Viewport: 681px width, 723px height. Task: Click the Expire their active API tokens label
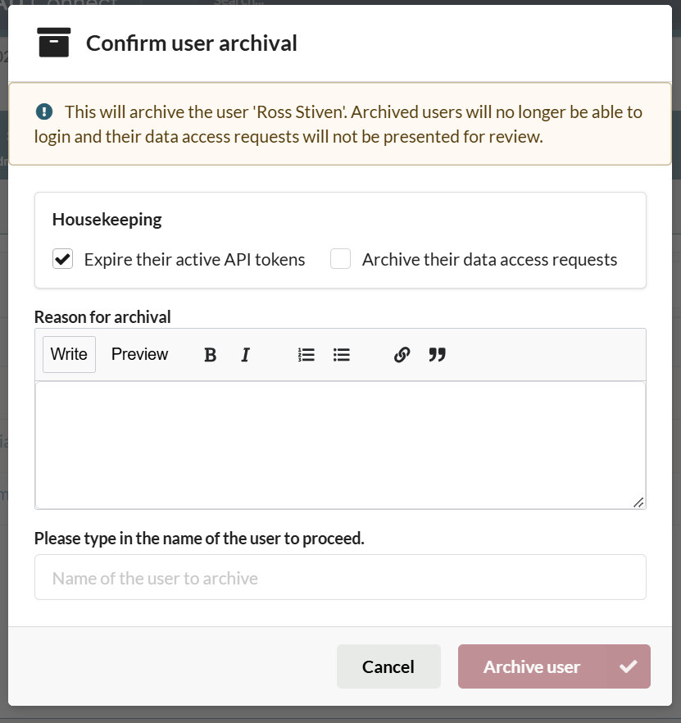pos(194,260)
